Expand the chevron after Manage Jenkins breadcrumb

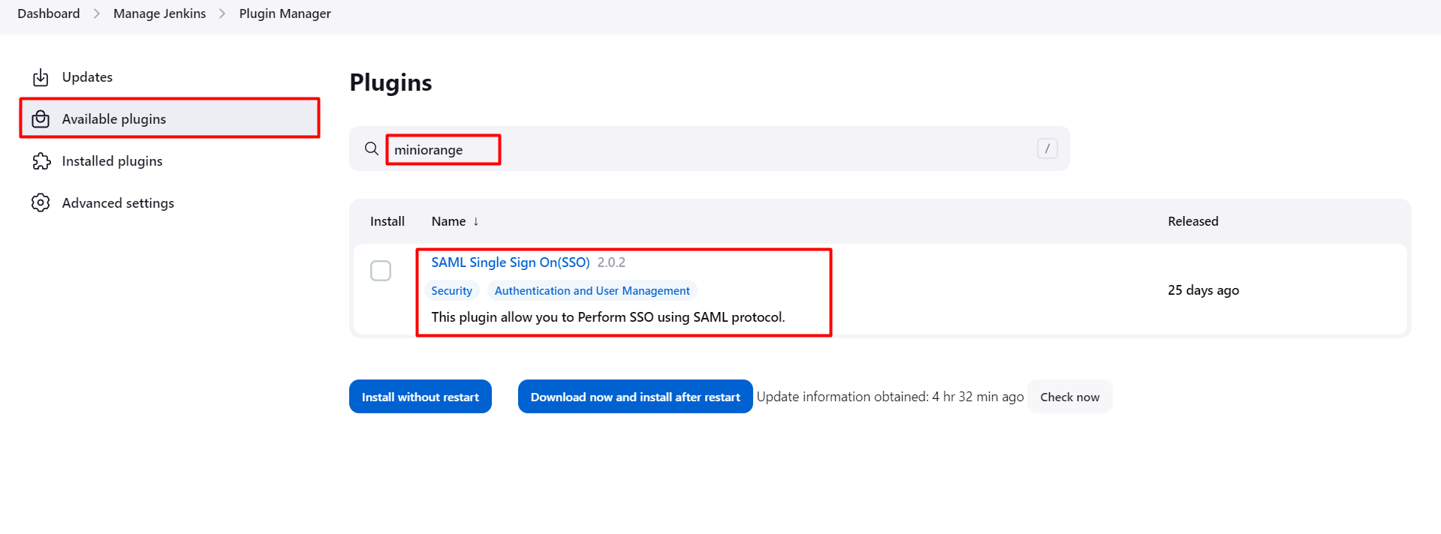click(222, 13)
